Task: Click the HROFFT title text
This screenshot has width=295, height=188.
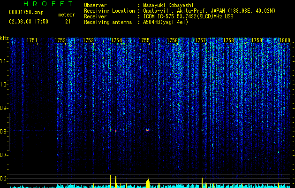Action: [x=48, y=4]
